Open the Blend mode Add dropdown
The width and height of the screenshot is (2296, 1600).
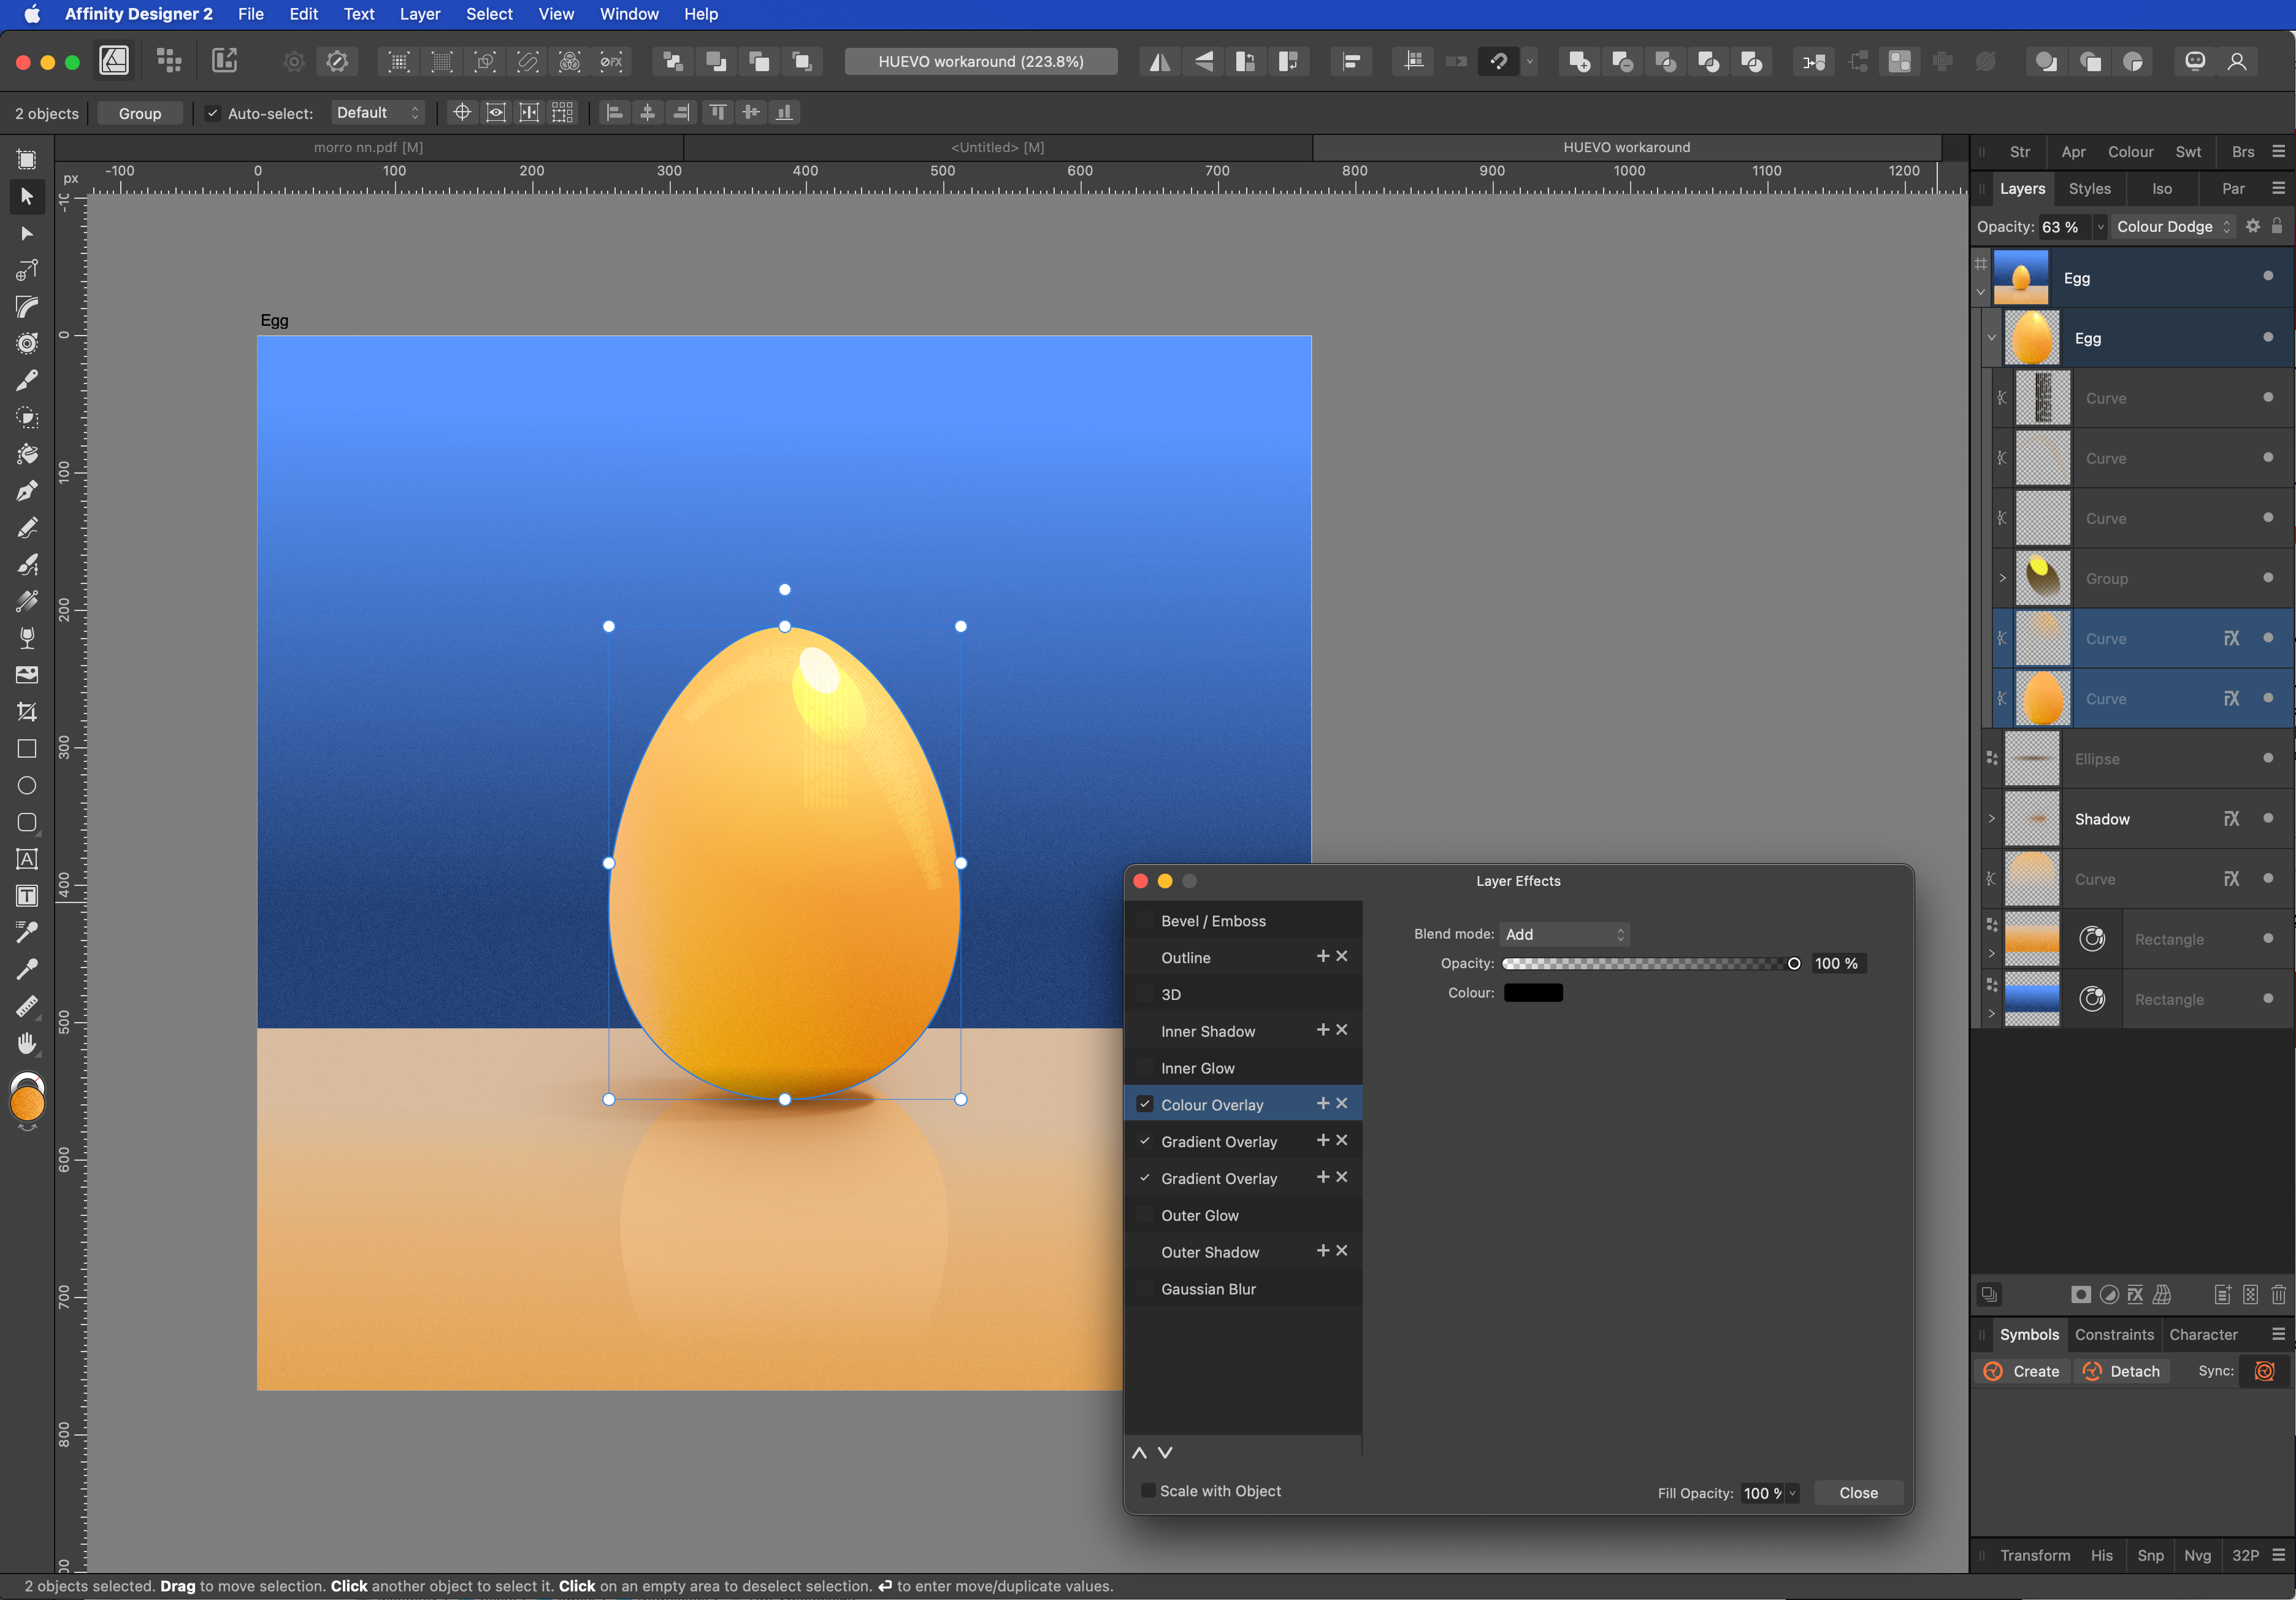pyautogui.click(x=1564, y=934)
